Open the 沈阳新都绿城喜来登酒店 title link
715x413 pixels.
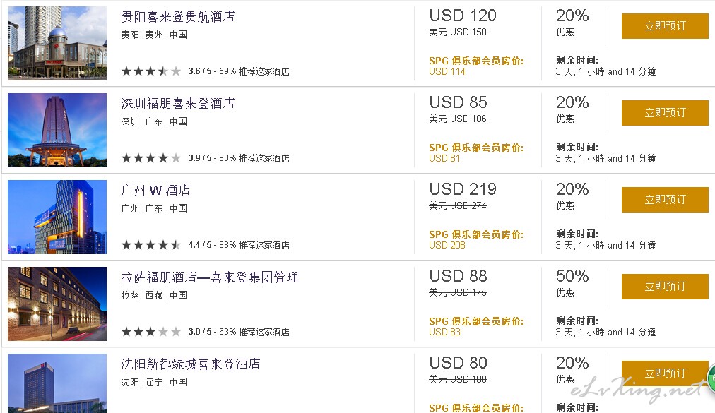(191, 364)
